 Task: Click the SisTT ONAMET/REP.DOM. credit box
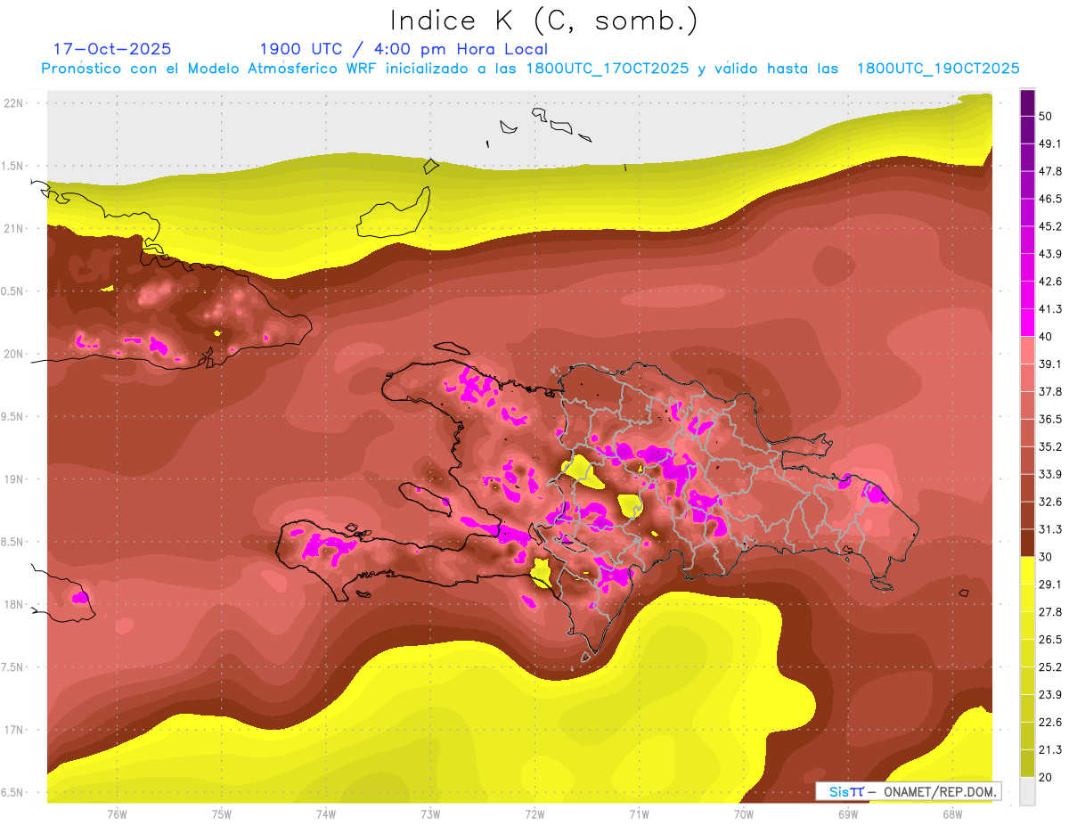coord(908,791)
